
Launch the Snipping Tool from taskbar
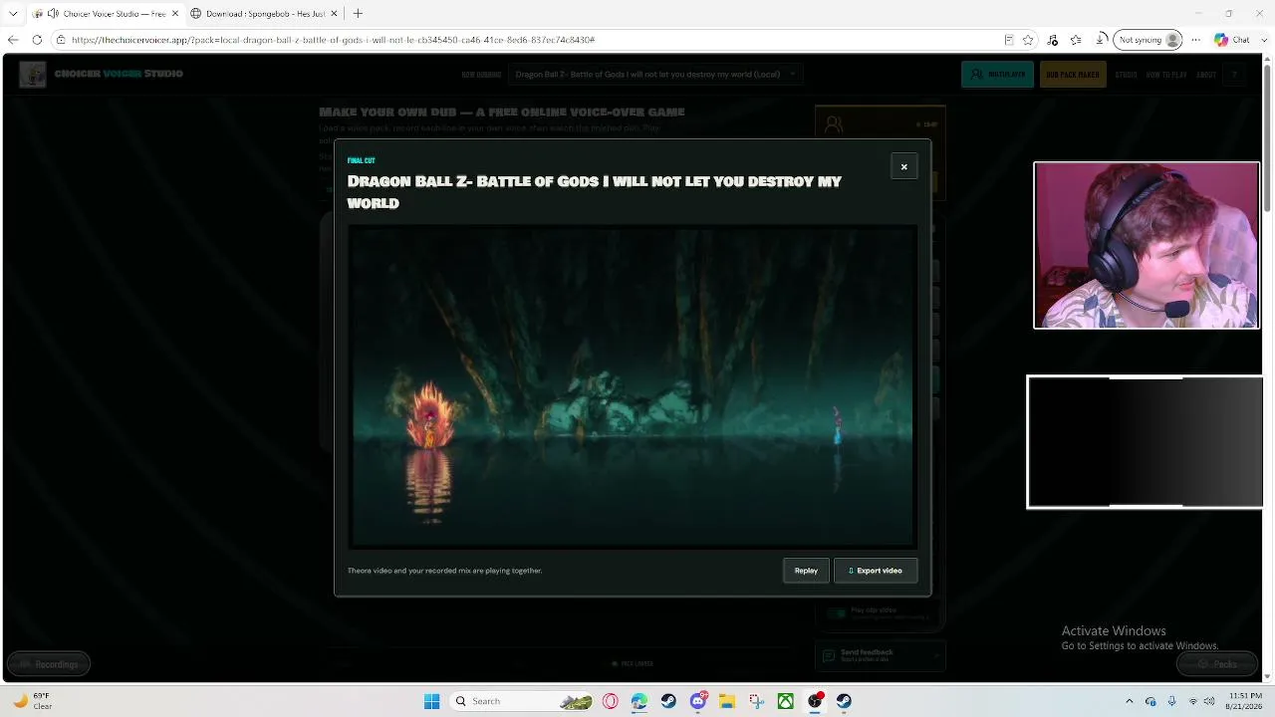coord(757,701)
